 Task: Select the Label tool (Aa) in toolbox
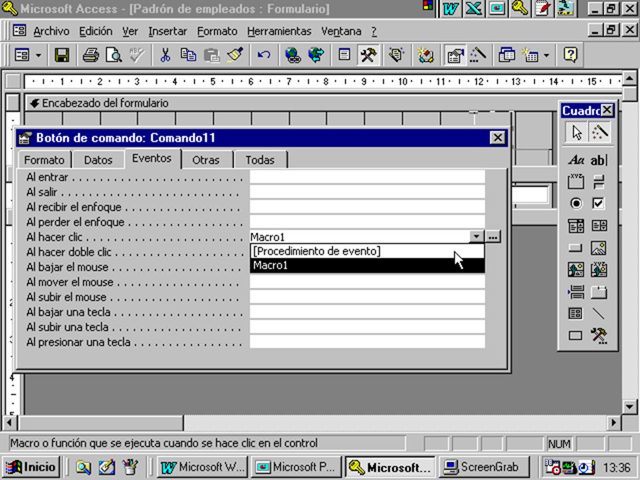point(576,159)
